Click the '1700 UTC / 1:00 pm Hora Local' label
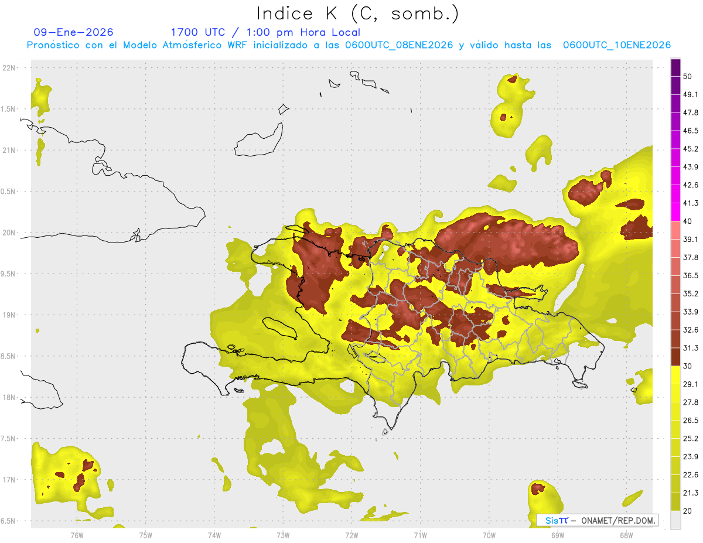Image resolution: width=703 pixels, height=543 pixels. click(x=265, y=32)
